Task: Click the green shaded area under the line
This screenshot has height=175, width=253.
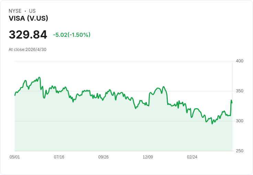Action: pyautogui.click(x=123, y=130)
